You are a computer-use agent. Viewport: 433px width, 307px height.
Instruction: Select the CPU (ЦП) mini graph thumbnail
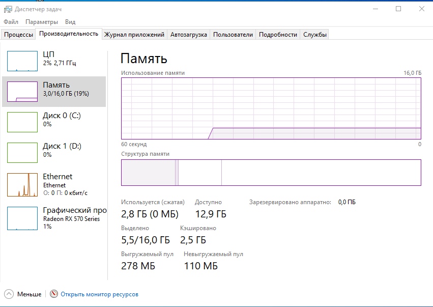click(x=22, y=61)
